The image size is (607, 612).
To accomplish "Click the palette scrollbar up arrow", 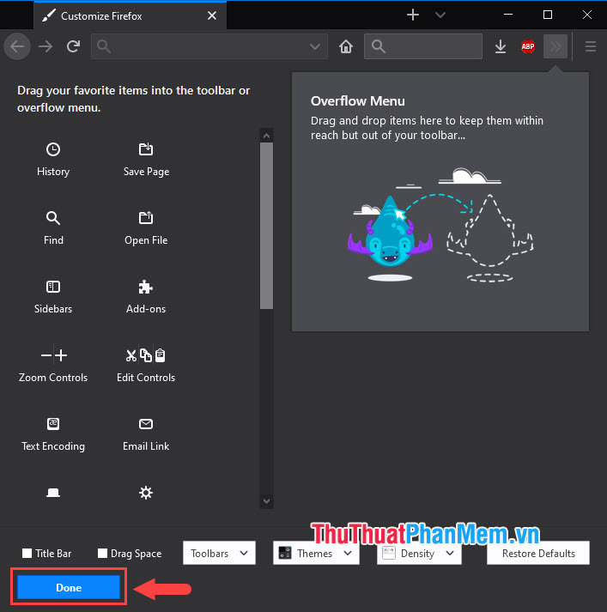I will pyautogui.click(x=267, y=136).
